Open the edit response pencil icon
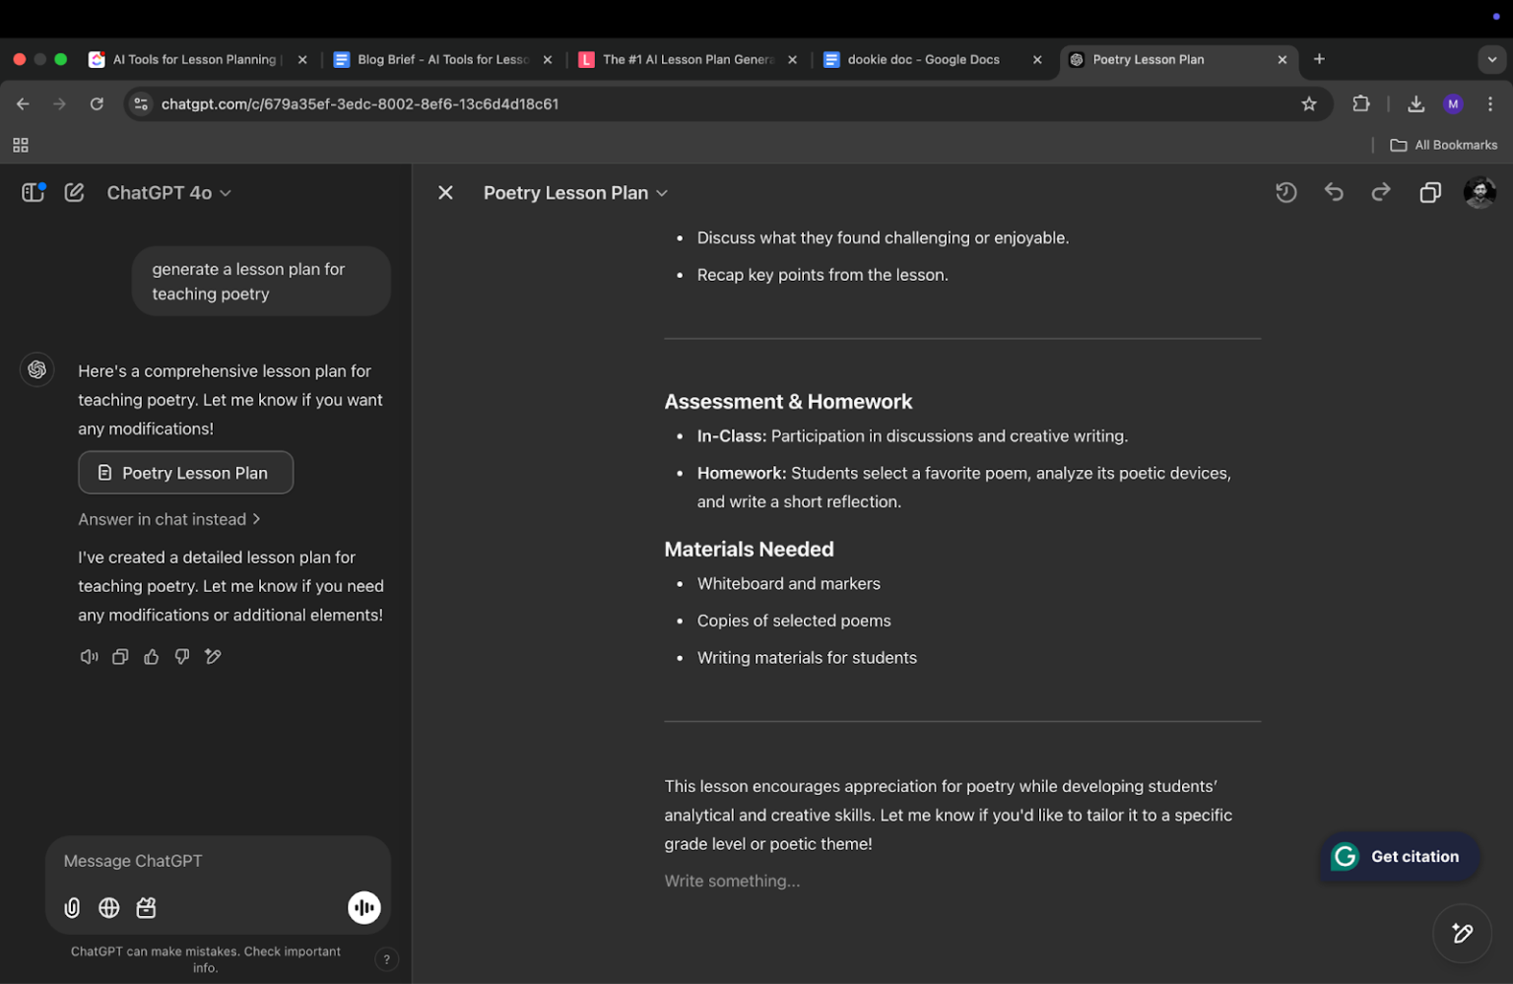This screenshot has height=984, width=1513. click(213, 656)
